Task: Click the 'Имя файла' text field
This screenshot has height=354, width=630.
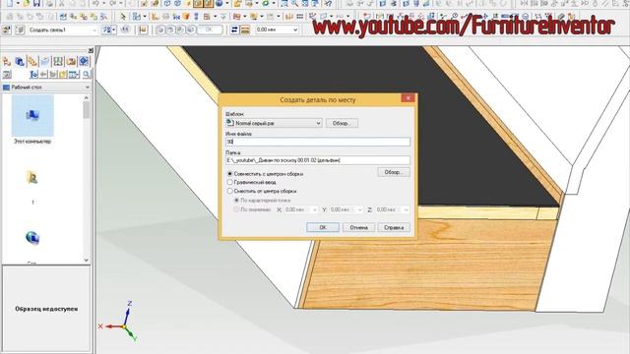Action: pos(318,142)
